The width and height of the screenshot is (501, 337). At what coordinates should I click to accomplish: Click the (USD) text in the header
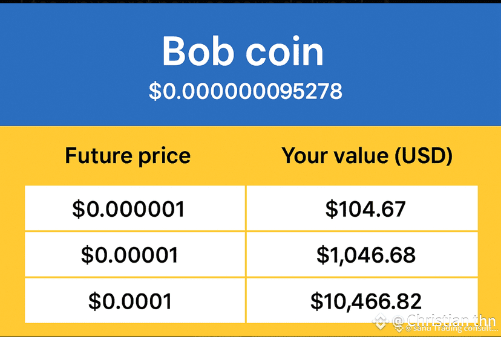[x=424, y=156]
